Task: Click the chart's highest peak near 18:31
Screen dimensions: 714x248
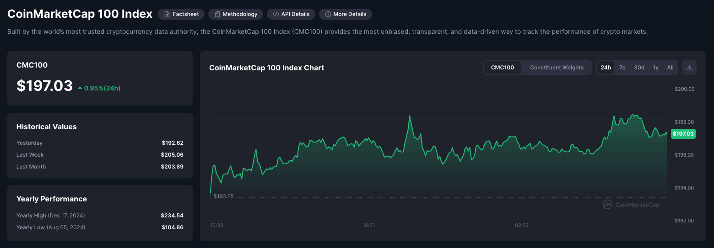Action: coord(410,116)
